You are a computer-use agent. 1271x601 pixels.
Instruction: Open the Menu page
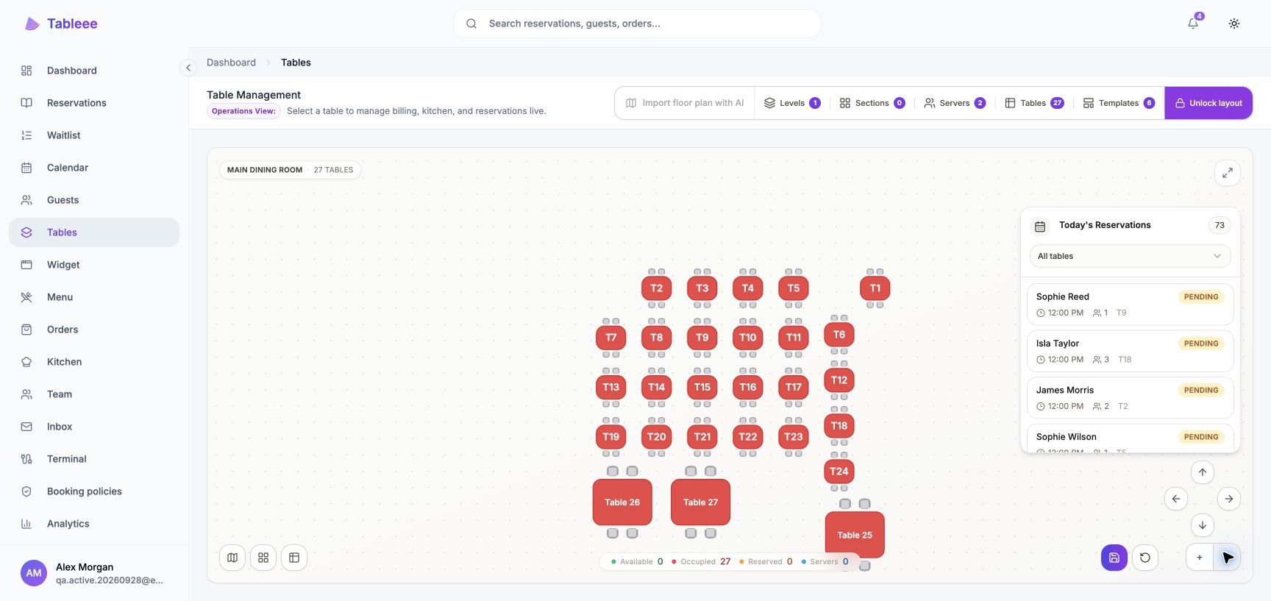(94, 297)
